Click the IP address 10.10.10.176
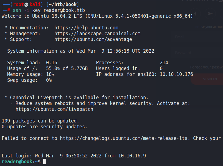Viewport: 223px width, 166px height. (x=176, y=74)
